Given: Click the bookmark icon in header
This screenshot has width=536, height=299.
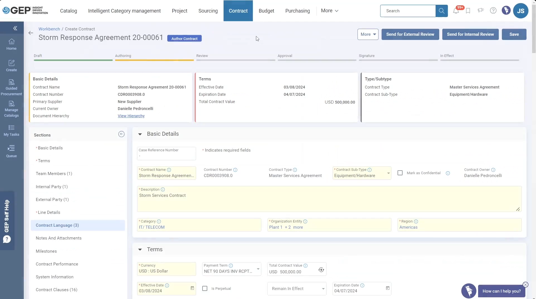Looking at the screenshot, I should 468,11.
